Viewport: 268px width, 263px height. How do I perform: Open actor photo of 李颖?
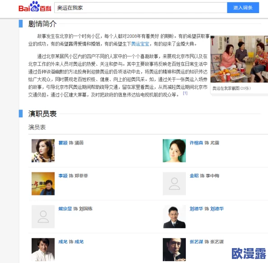(x=43, y=184)
